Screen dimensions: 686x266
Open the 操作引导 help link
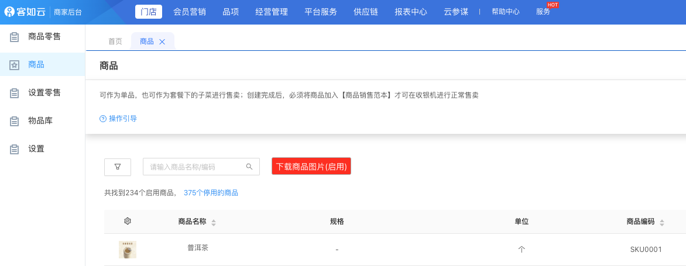119,119
